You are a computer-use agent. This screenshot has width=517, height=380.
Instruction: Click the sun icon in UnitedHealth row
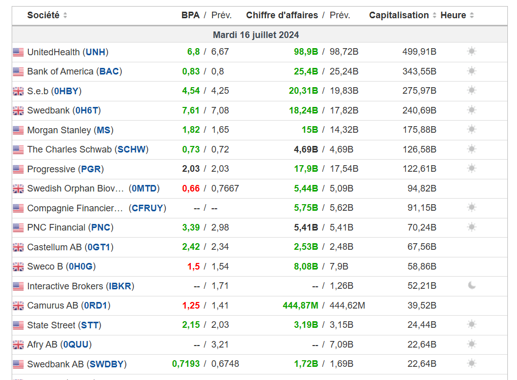click(x=472, y=52)
